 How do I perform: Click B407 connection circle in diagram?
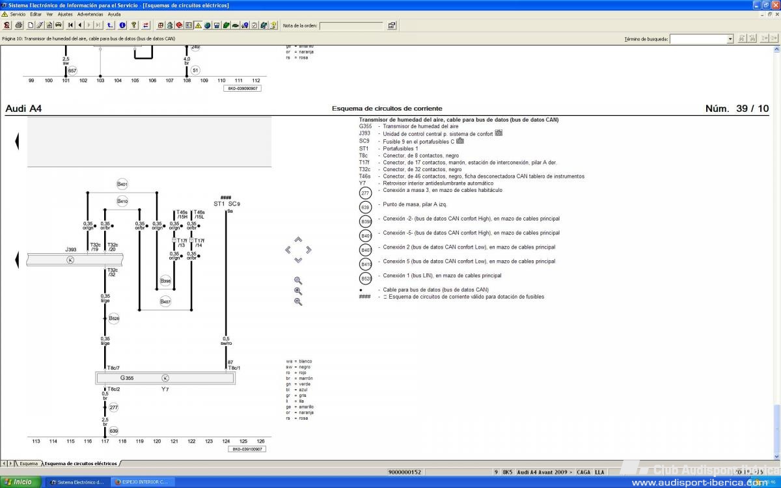click(x=165, y=301)
